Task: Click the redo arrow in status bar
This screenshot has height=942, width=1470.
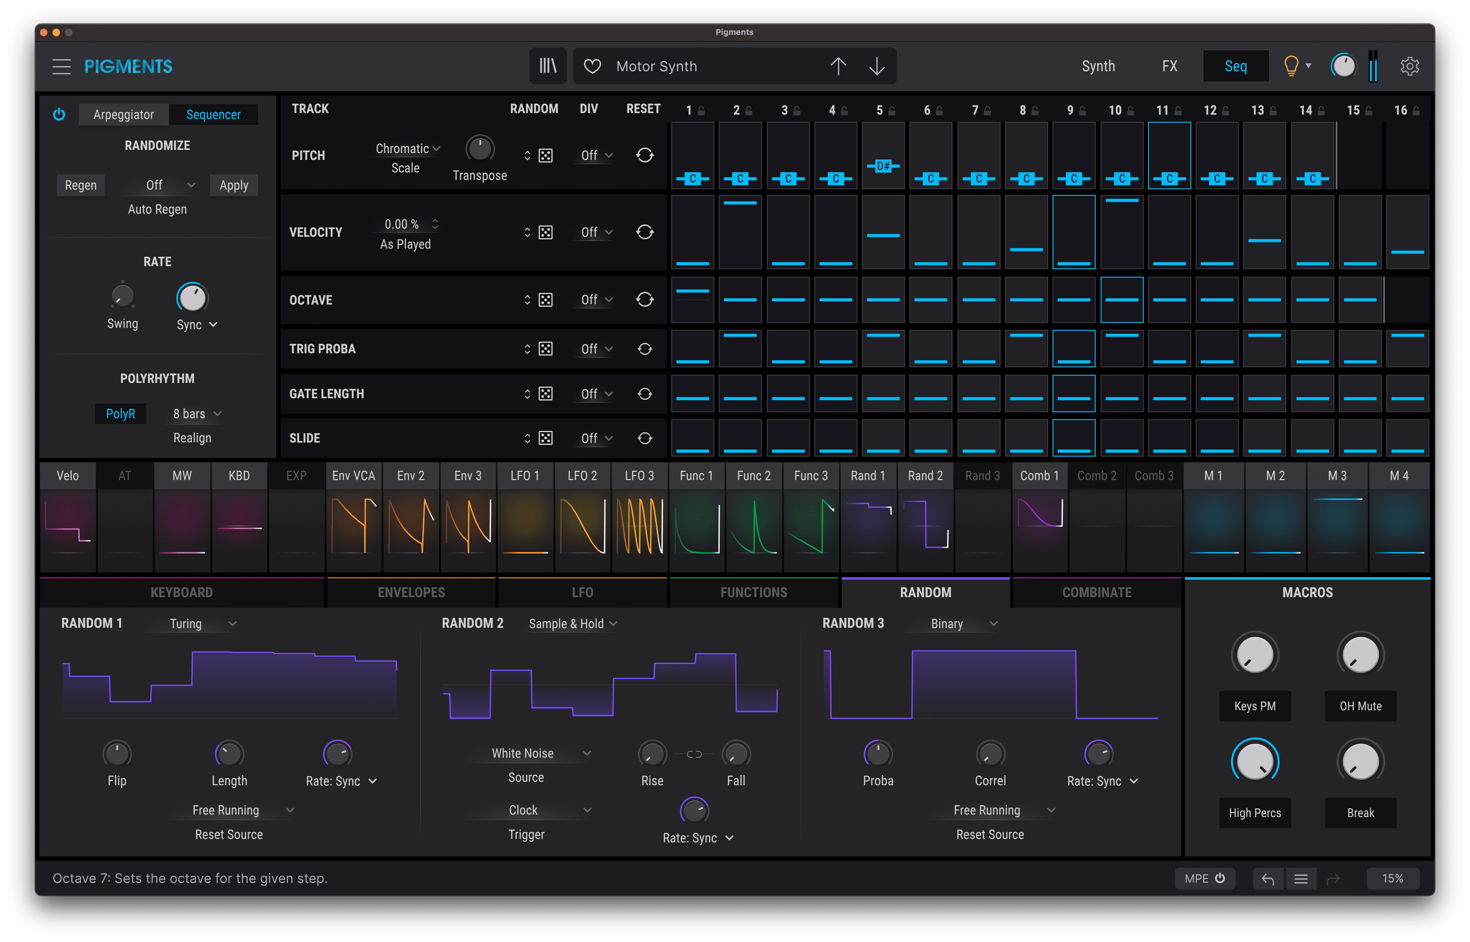Action: (x=1333, y=878)
